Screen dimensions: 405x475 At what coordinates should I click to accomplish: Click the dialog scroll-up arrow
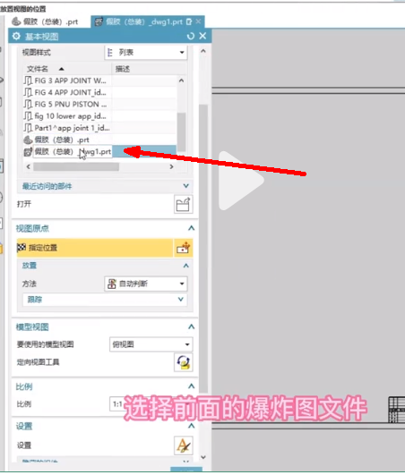tap(203, 51)
